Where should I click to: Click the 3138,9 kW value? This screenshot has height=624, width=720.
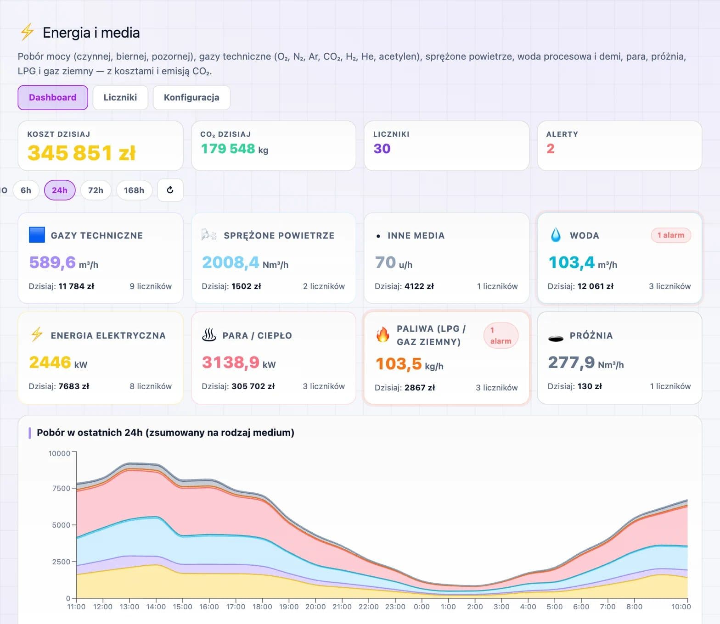(239, 362)
